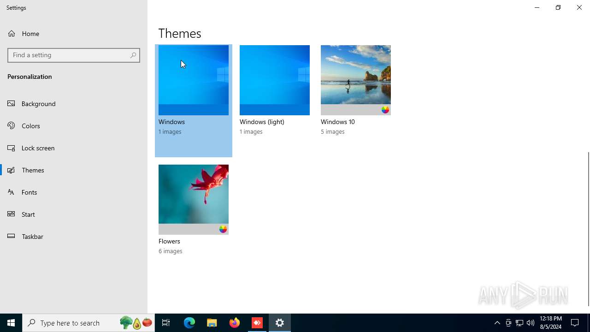Open the notification center icon

[x=575, y=323]
